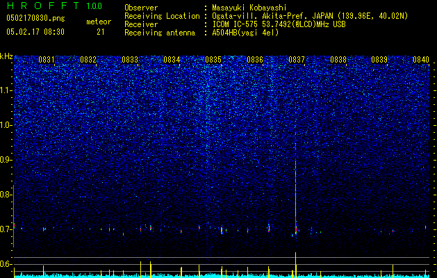This screenshot has width=437, height=278.
Task: Click the 0.8 kHz axis label
Action: 5,195
